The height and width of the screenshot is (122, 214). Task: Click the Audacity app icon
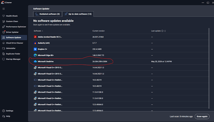[35, 43]
